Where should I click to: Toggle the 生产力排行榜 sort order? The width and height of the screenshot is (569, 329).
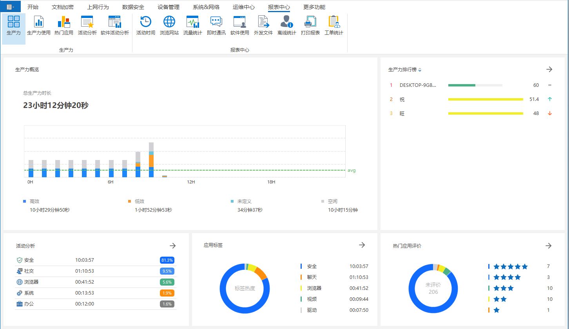pos(420,70)
